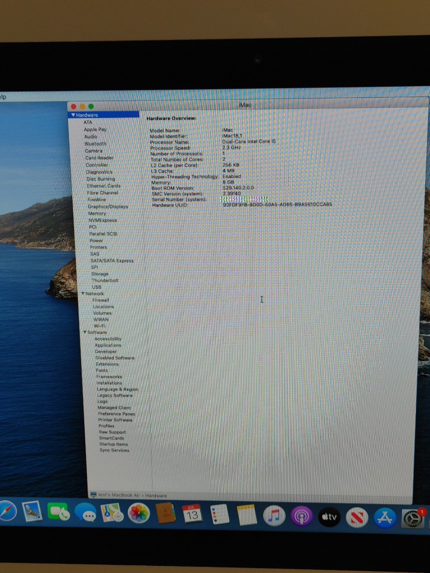Viewport: 430px width, 573px height.
Task: Select Sync Services entry
Action: tap(114, 450)
